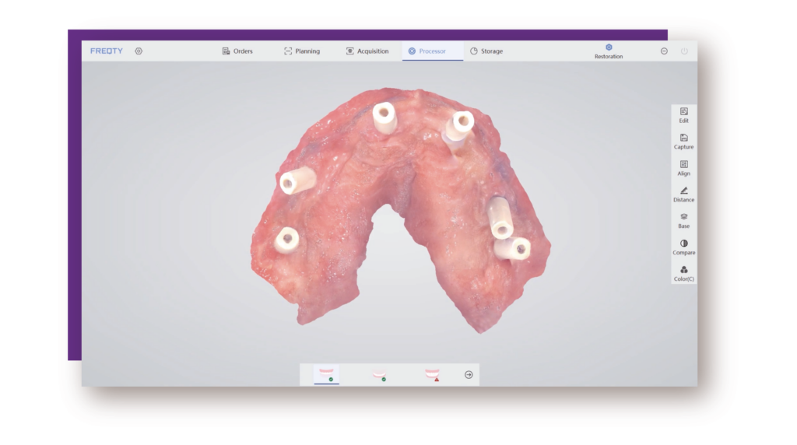
Task: Open the Compare tool
Action: (x=683, y=247)
